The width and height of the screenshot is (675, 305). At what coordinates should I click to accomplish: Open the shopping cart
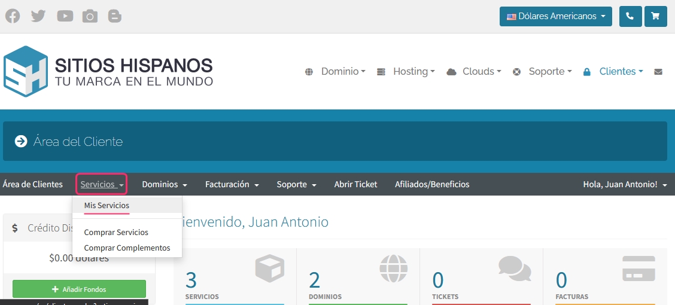coord(655,17)
